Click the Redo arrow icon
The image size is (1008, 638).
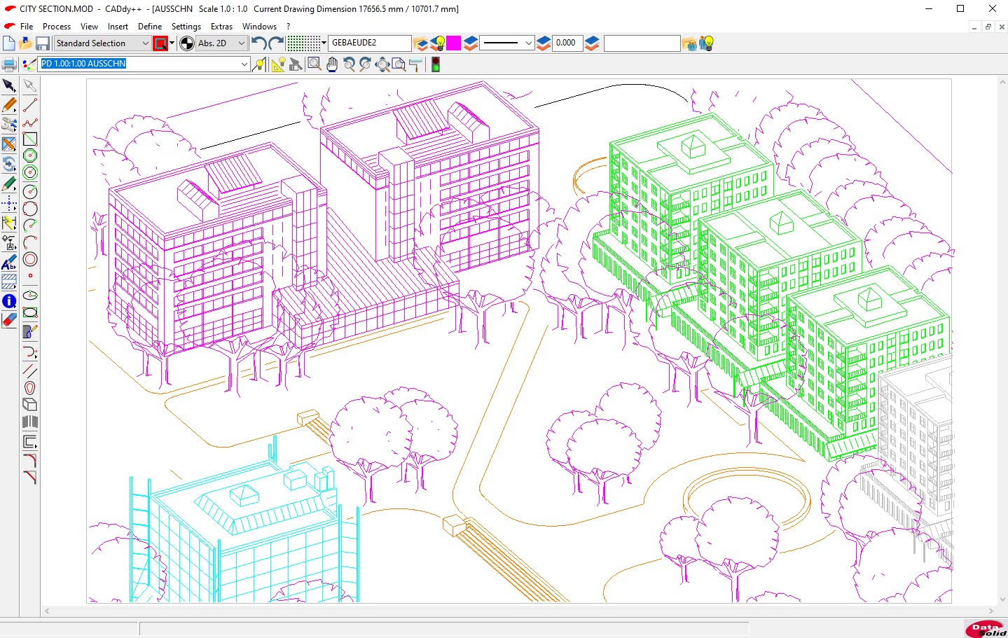pyautogui.click(x=277, y=43)
